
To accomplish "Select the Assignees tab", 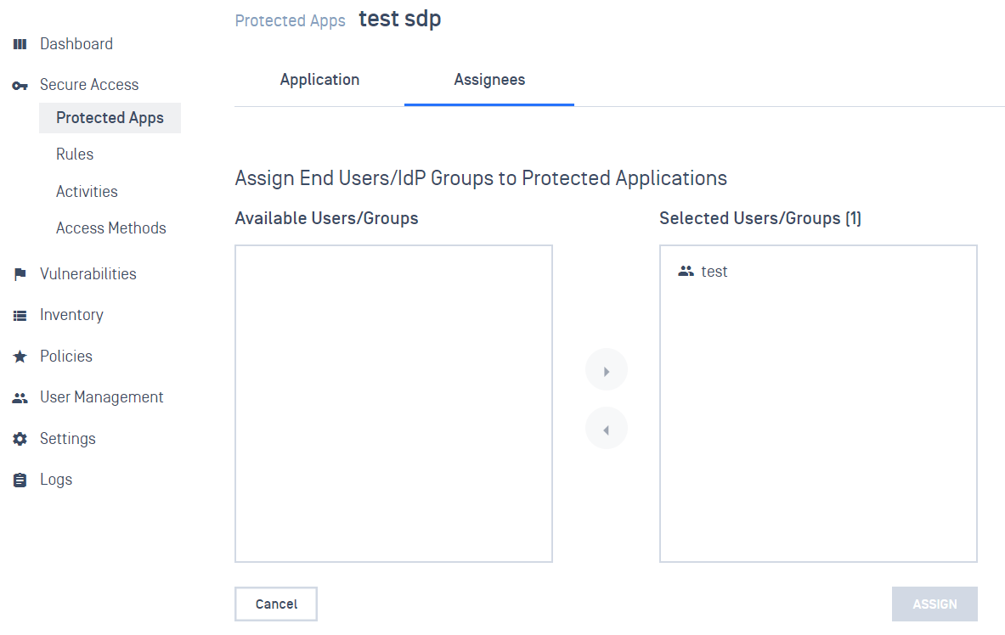I will click(x=489, y=80).
